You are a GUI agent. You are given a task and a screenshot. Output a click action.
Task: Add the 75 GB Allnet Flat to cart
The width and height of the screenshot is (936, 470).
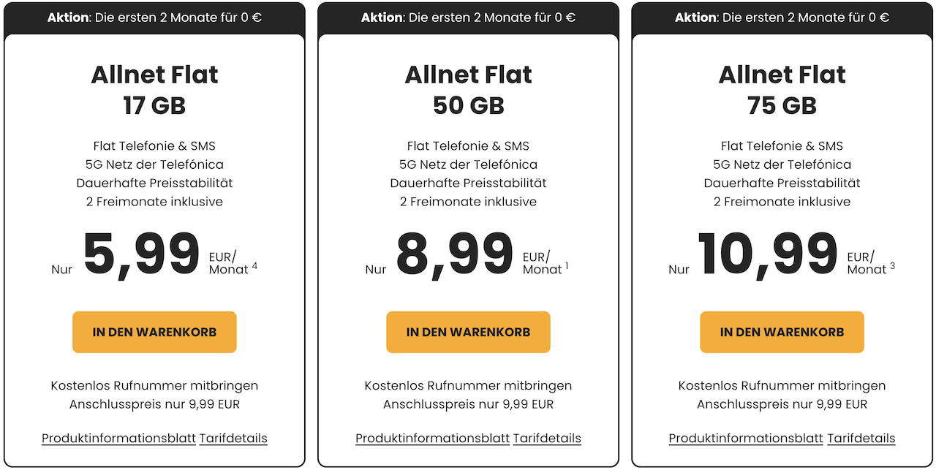(x=782, y=332)
